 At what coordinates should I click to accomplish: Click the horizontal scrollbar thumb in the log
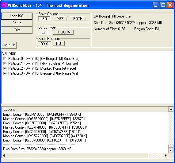(x=78, y=156)
